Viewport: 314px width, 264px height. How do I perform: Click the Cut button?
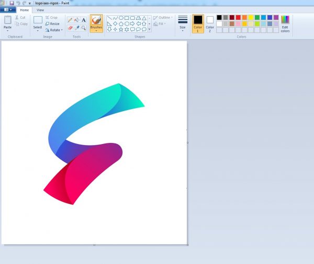tap(20, 18)
